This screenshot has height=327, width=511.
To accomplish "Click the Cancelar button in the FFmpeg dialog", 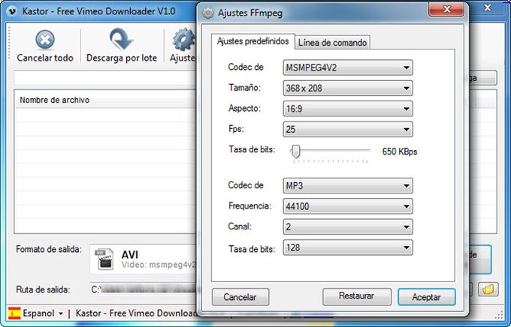I will pos(240,297).
